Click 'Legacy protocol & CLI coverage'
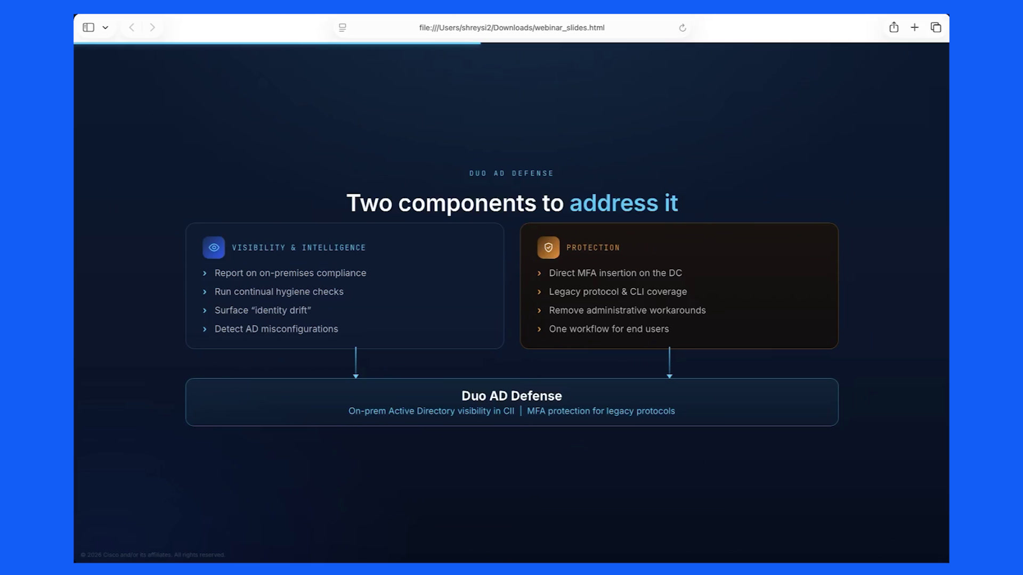The height and width of the screenshot is (575, 1023). coord(618,292)
